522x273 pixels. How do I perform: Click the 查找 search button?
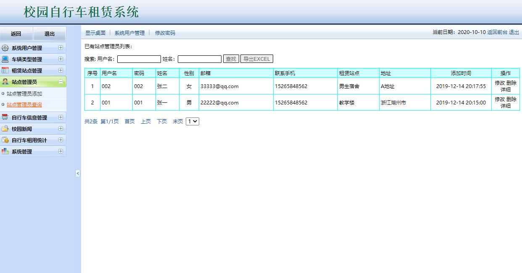coord(230,59)
